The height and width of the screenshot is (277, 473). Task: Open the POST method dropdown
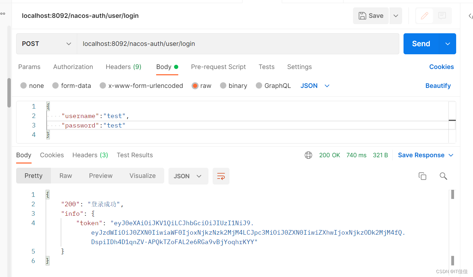47,44
